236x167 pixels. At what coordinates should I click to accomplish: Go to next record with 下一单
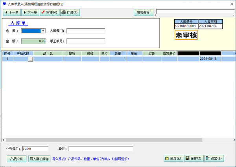(30, 12)
